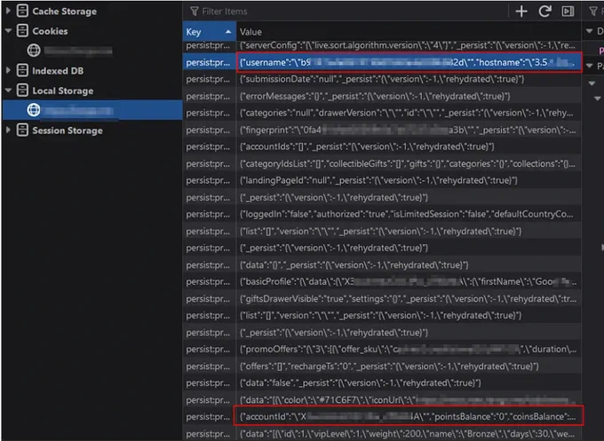Select the loggedIn authorized value row
Image resolution: width=604 pixels, height=441 pixels.
pyautogui.click(x=409, y=214)
